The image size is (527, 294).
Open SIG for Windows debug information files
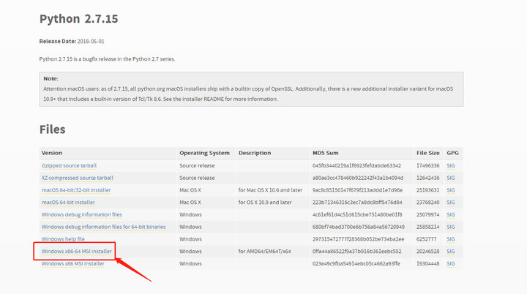tap(451, 215)
